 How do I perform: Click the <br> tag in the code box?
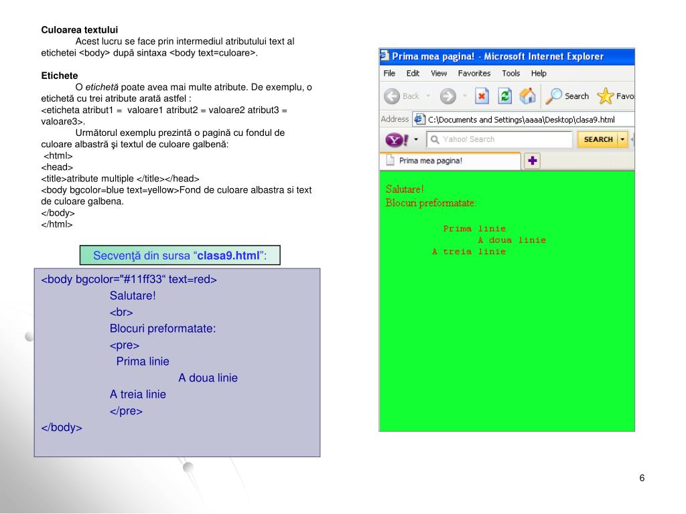(x=121, y=312)
